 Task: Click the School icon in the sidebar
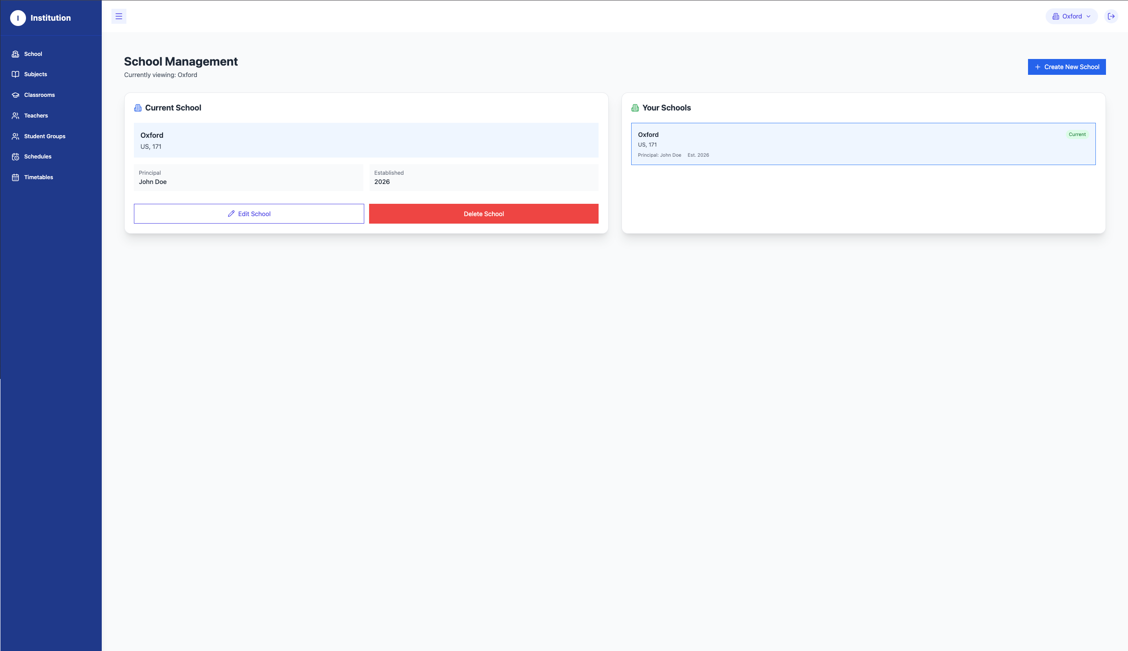click(x=16, y=54)
